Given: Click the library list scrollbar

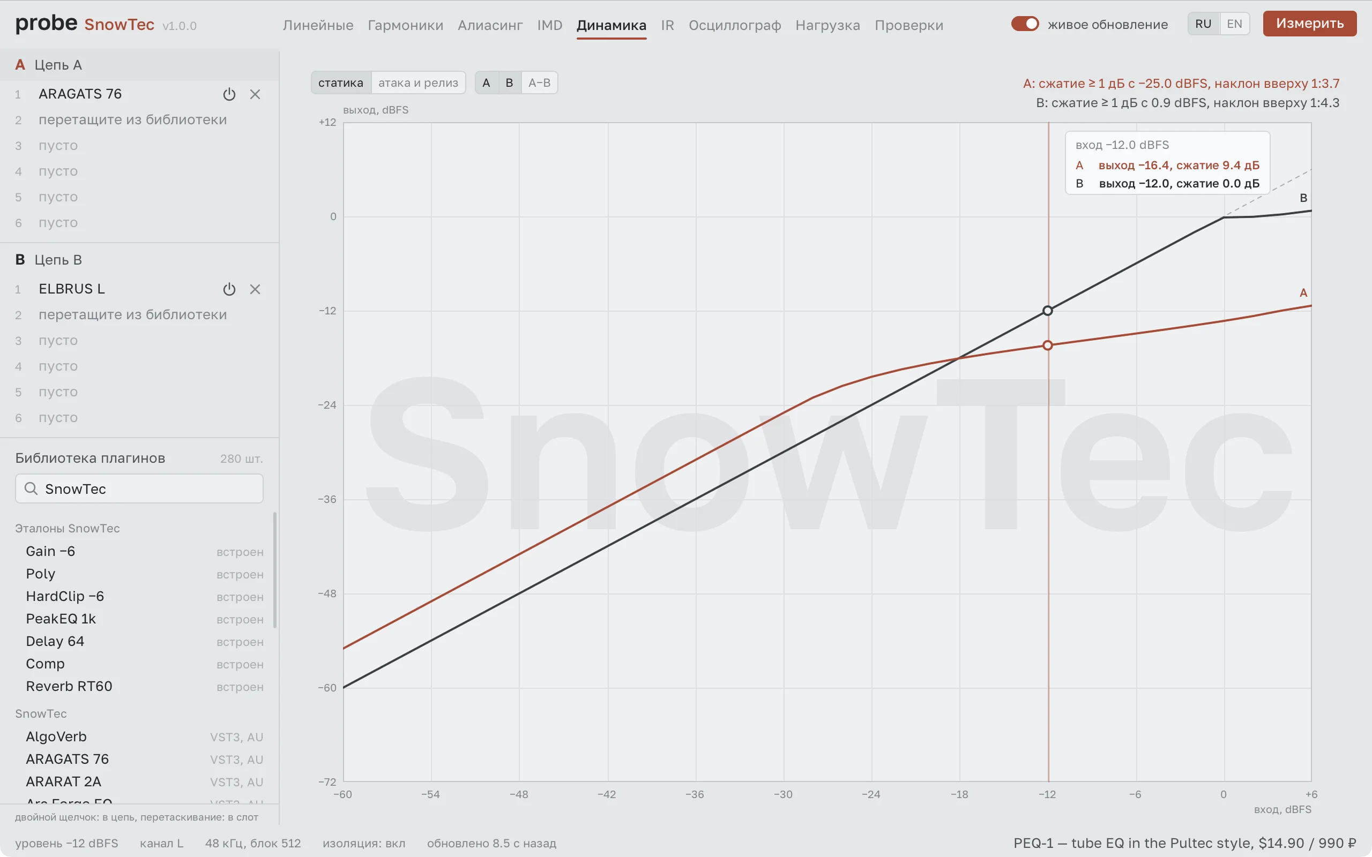Looking at the screenshot, I should [275, 570].
